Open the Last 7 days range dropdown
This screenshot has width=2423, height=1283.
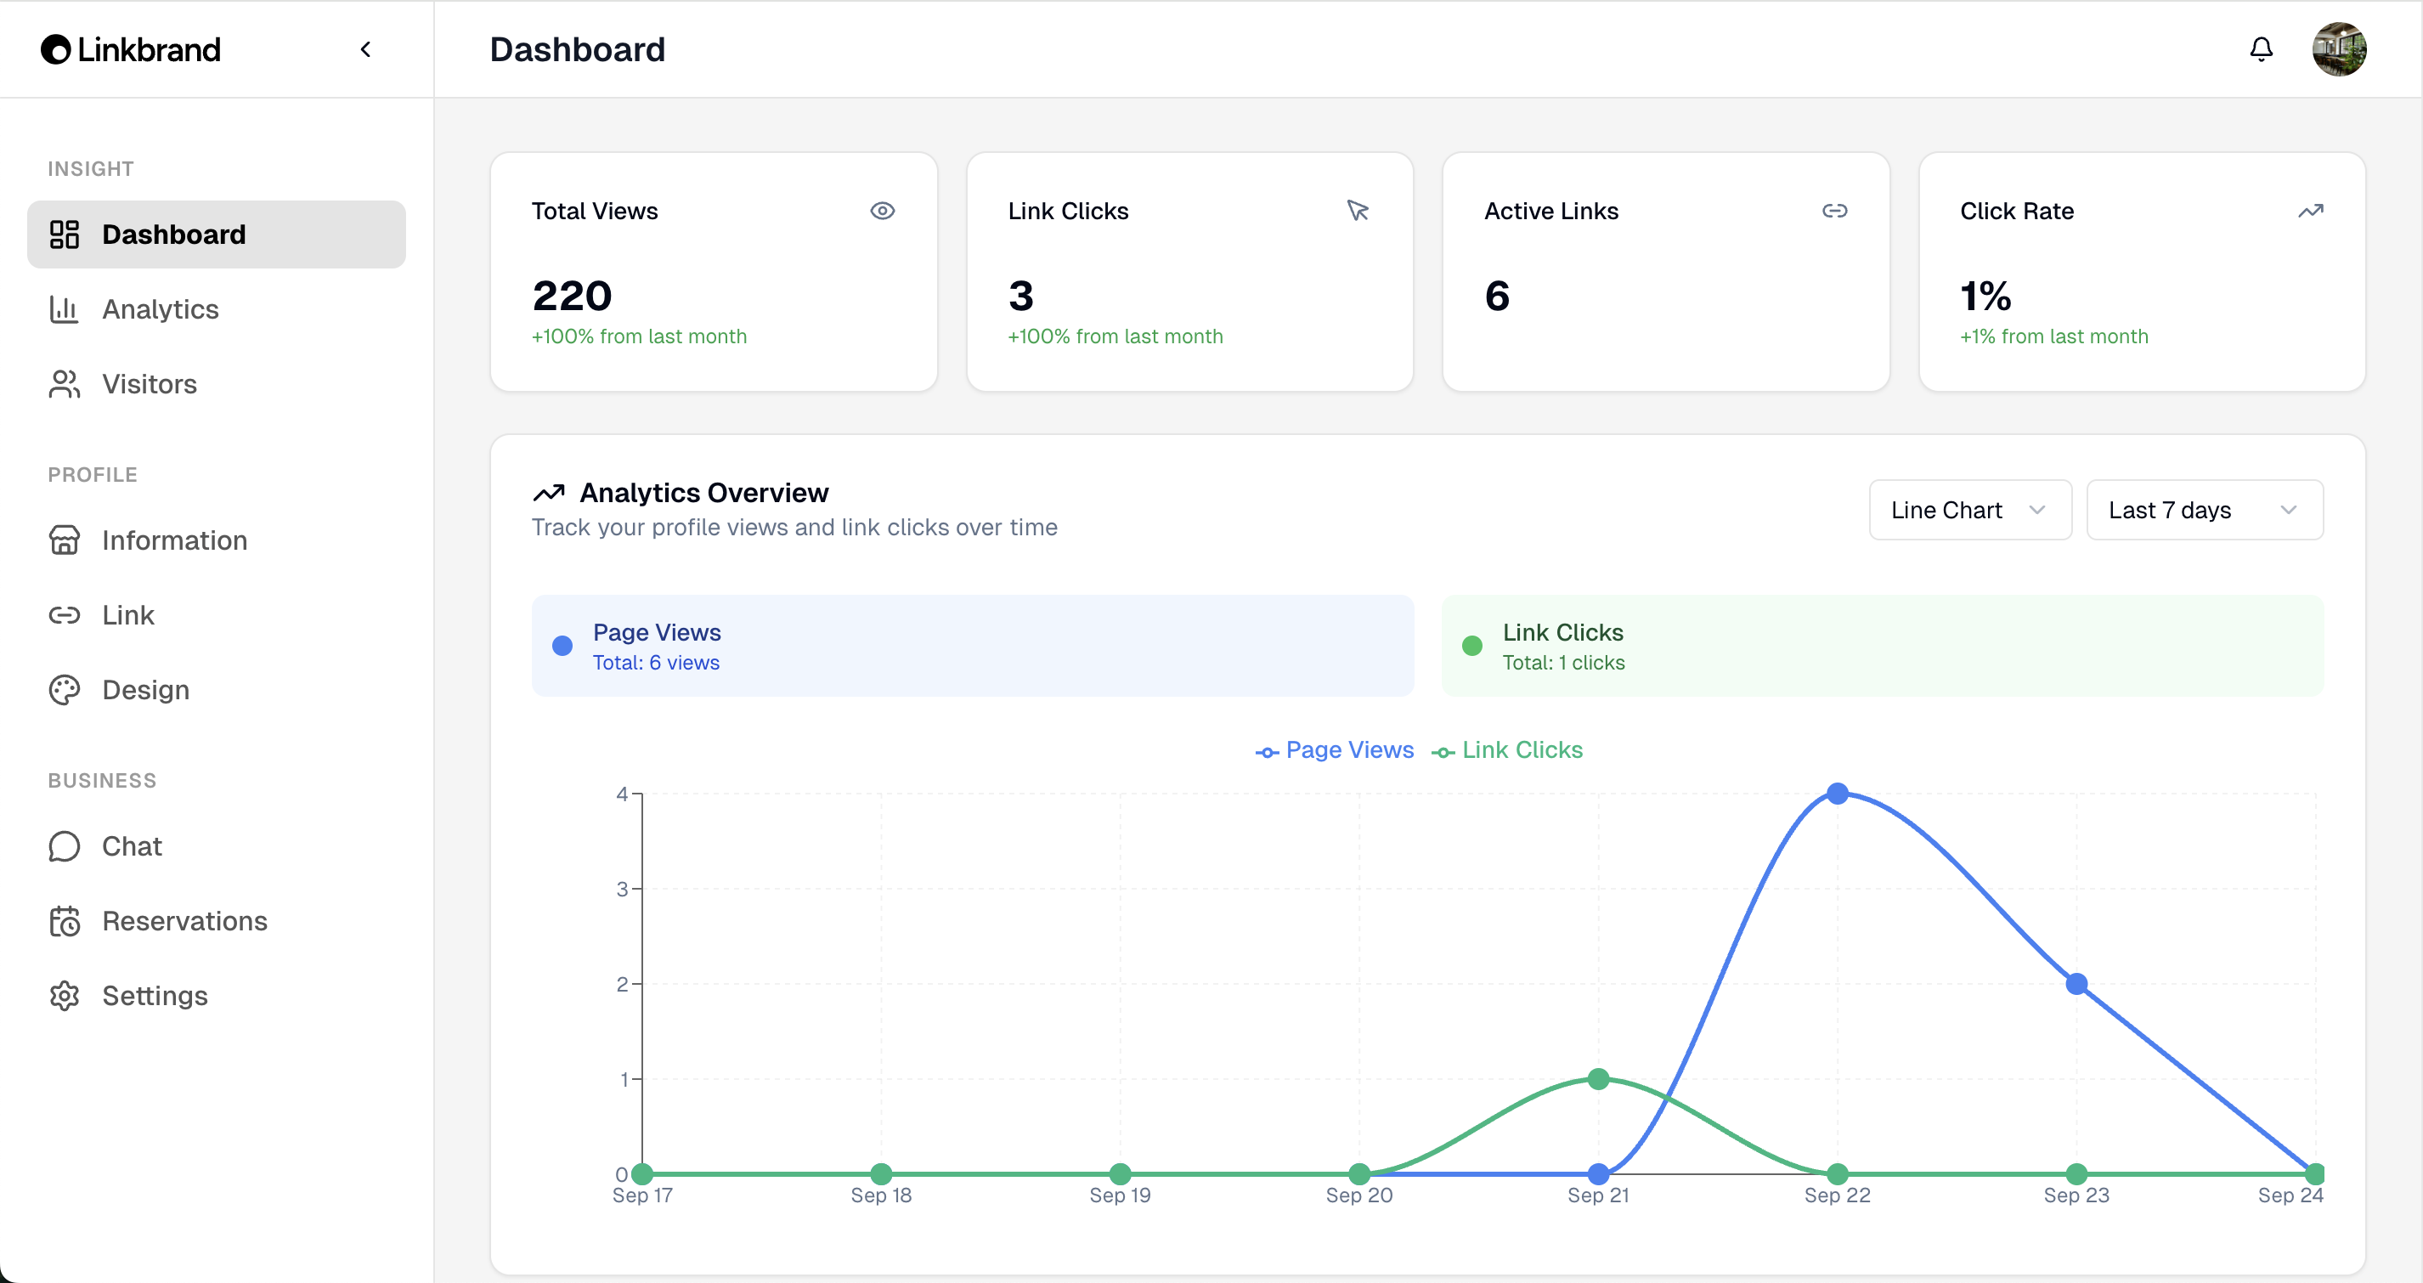point(2205,510)
